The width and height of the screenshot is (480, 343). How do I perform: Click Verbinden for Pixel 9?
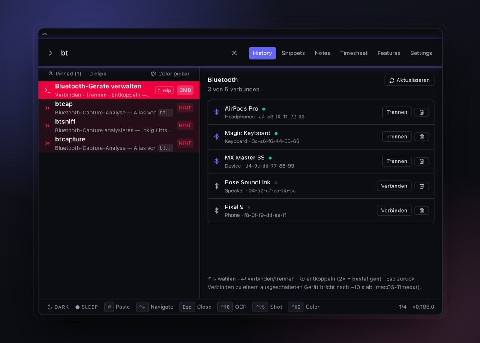[x=394, y=211]
